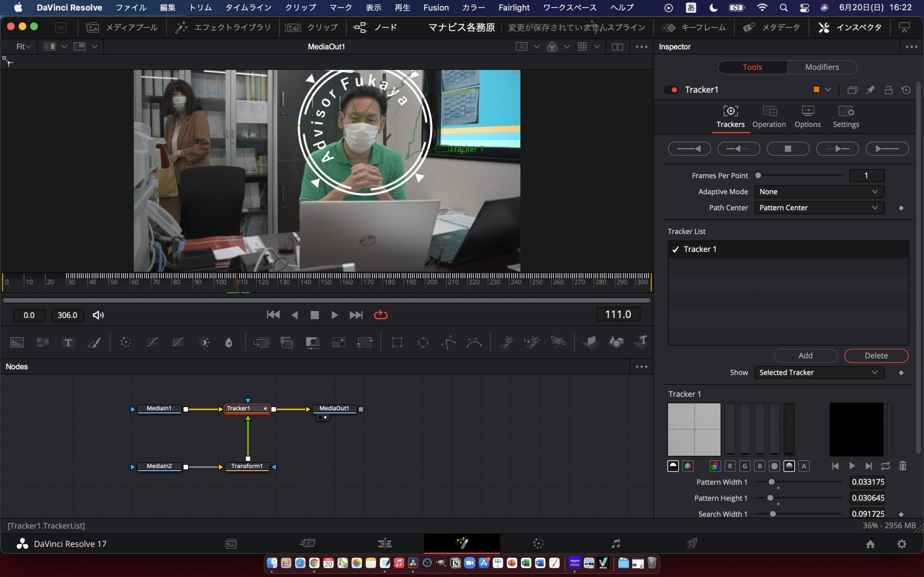Click the Add tracker button
The image size is (924, 577).
point(805,355)
